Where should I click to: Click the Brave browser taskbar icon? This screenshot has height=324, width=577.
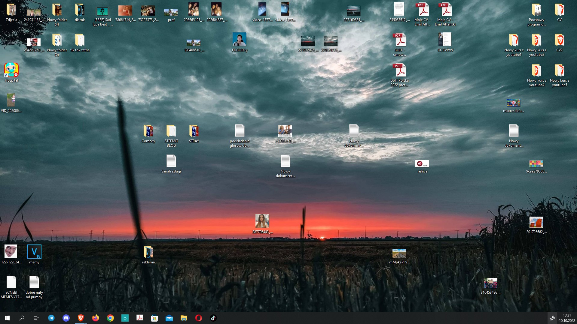point(81,318)
